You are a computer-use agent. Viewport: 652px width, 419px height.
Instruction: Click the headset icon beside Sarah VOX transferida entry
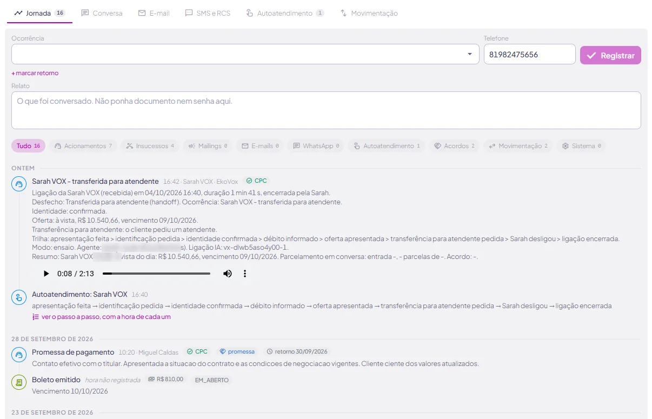pyautogui.click(x=19, y=184)
